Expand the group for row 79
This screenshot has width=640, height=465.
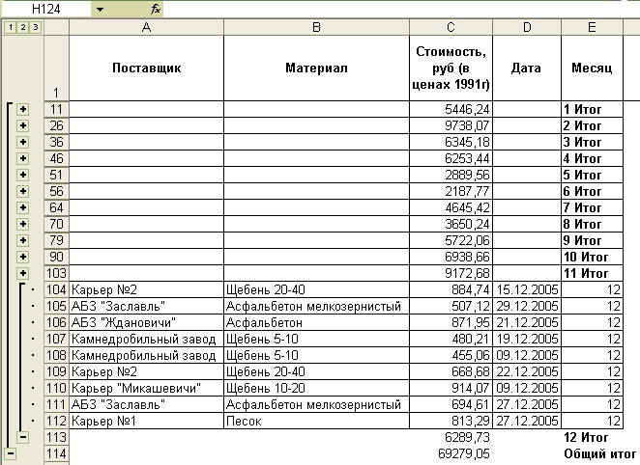coord(23,240)
